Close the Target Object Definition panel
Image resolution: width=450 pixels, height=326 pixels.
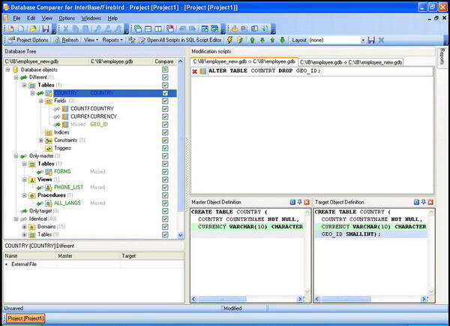pos(430,202)
